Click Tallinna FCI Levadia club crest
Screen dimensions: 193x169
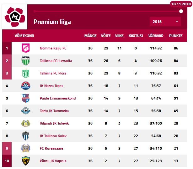coord(25,61)
